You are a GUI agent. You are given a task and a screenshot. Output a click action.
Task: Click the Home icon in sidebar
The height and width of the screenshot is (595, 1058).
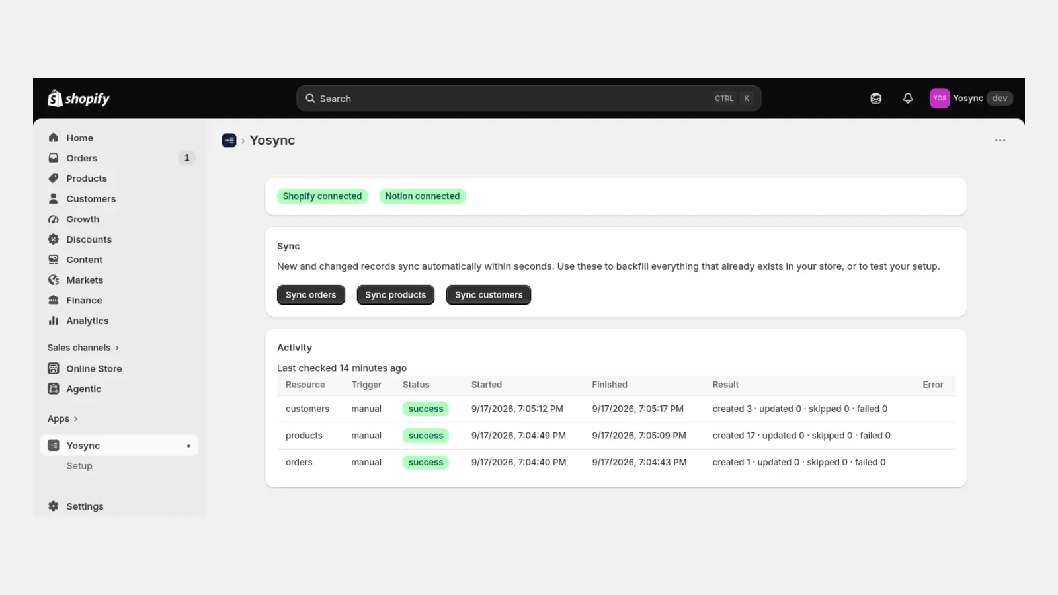[54, 138]
